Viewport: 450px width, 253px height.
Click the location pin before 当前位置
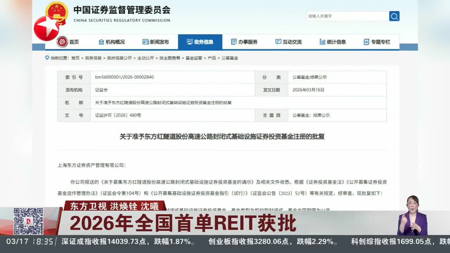coord(47,58)
